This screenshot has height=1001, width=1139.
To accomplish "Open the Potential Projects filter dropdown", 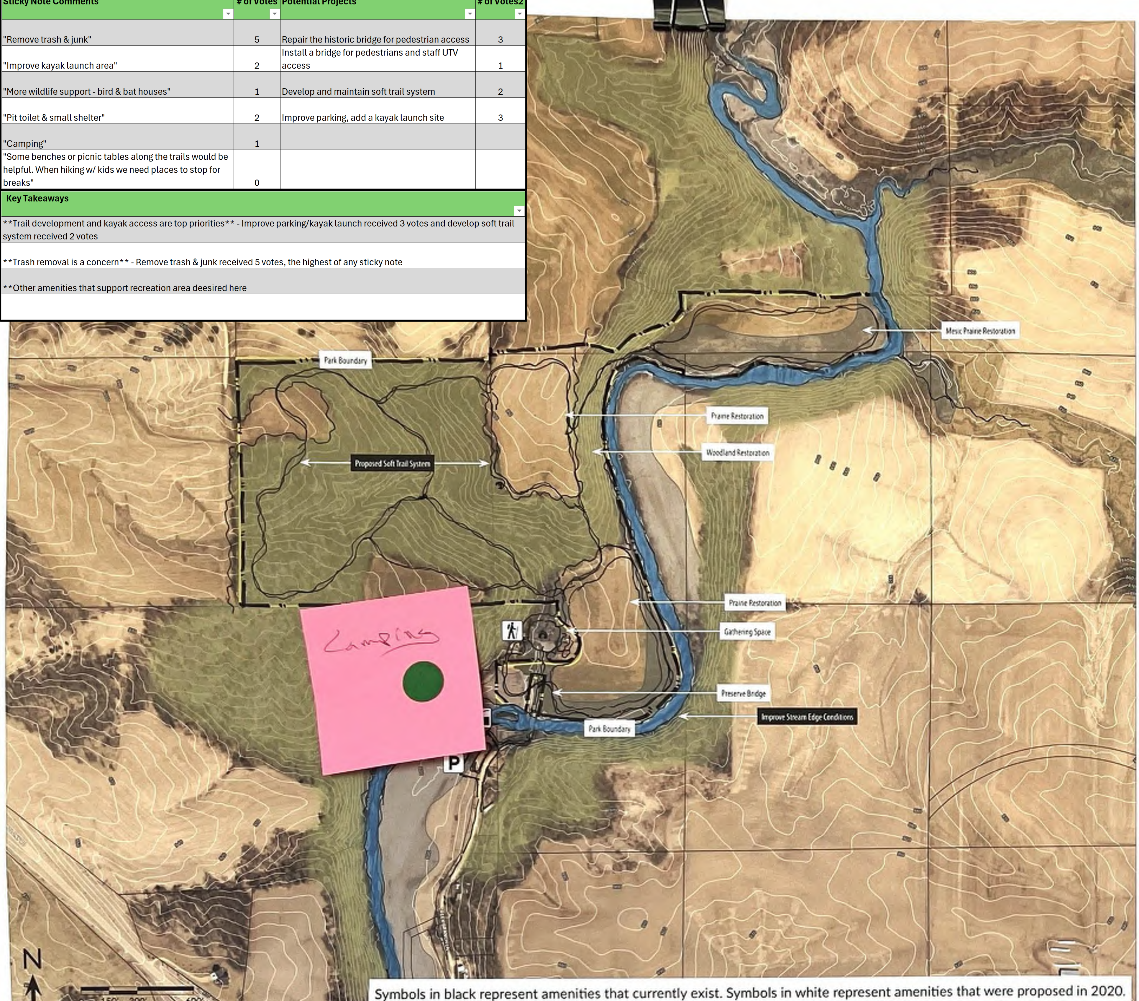I will point(470,14).
